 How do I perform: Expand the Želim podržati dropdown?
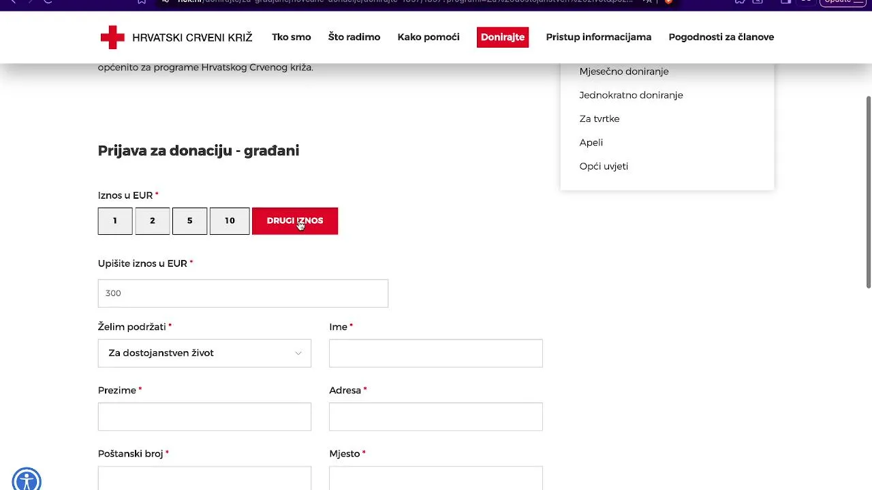point(204,353)
